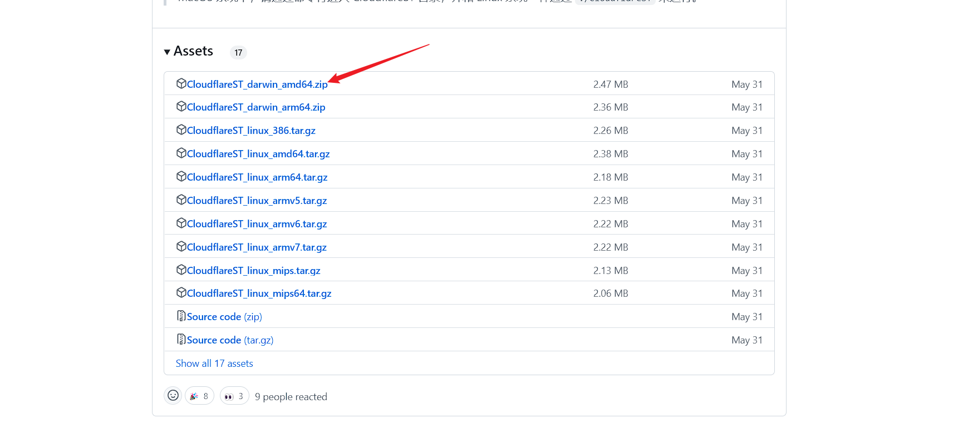973x433 pixels.
Task: Click the 9 people reacted text
Action: (x=291, y=397)
